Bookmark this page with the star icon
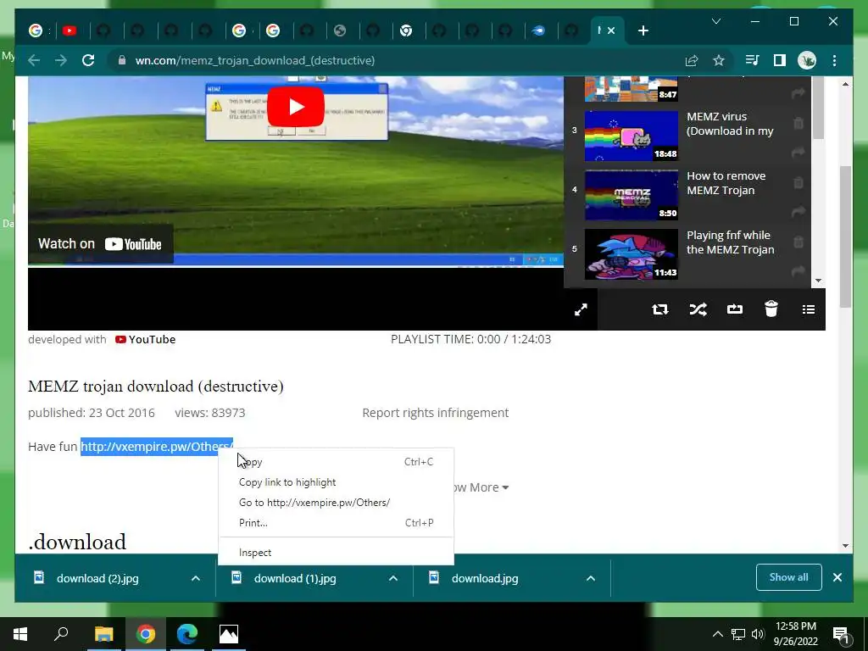The image size is (868, 651). [719, 60]
